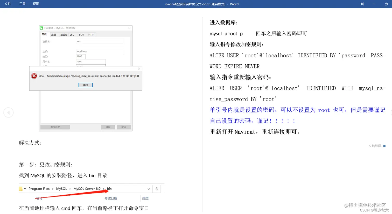
Task: Click the 类型 column header
Action: coord(145,198)
